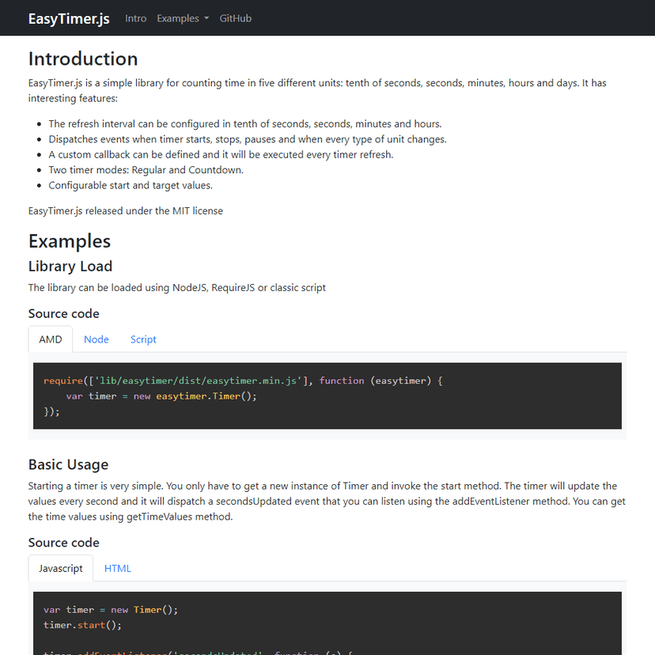Click the code block starting with var timer
Viewport: 655px width, 655px height.
click(x=327, y=621)
